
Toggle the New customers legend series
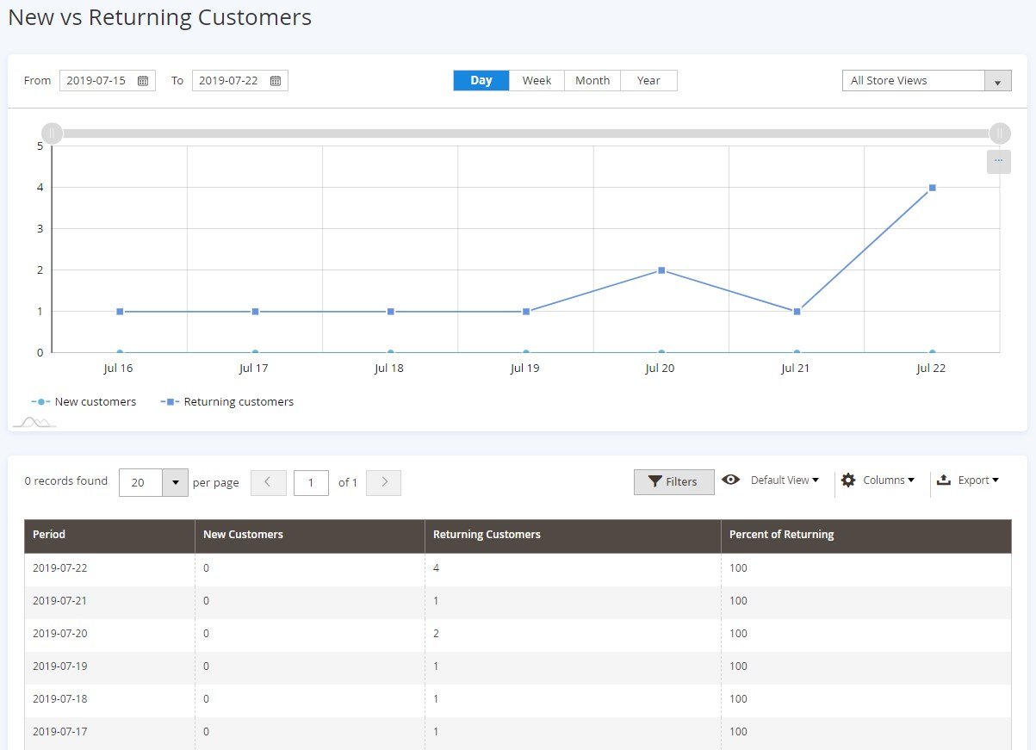pos(84,402)
